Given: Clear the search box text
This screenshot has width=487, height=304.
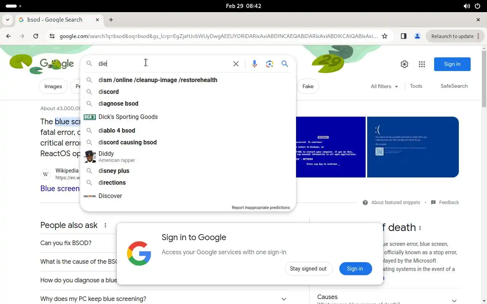Looking at the screenshot, I should (x=236, y=64).
